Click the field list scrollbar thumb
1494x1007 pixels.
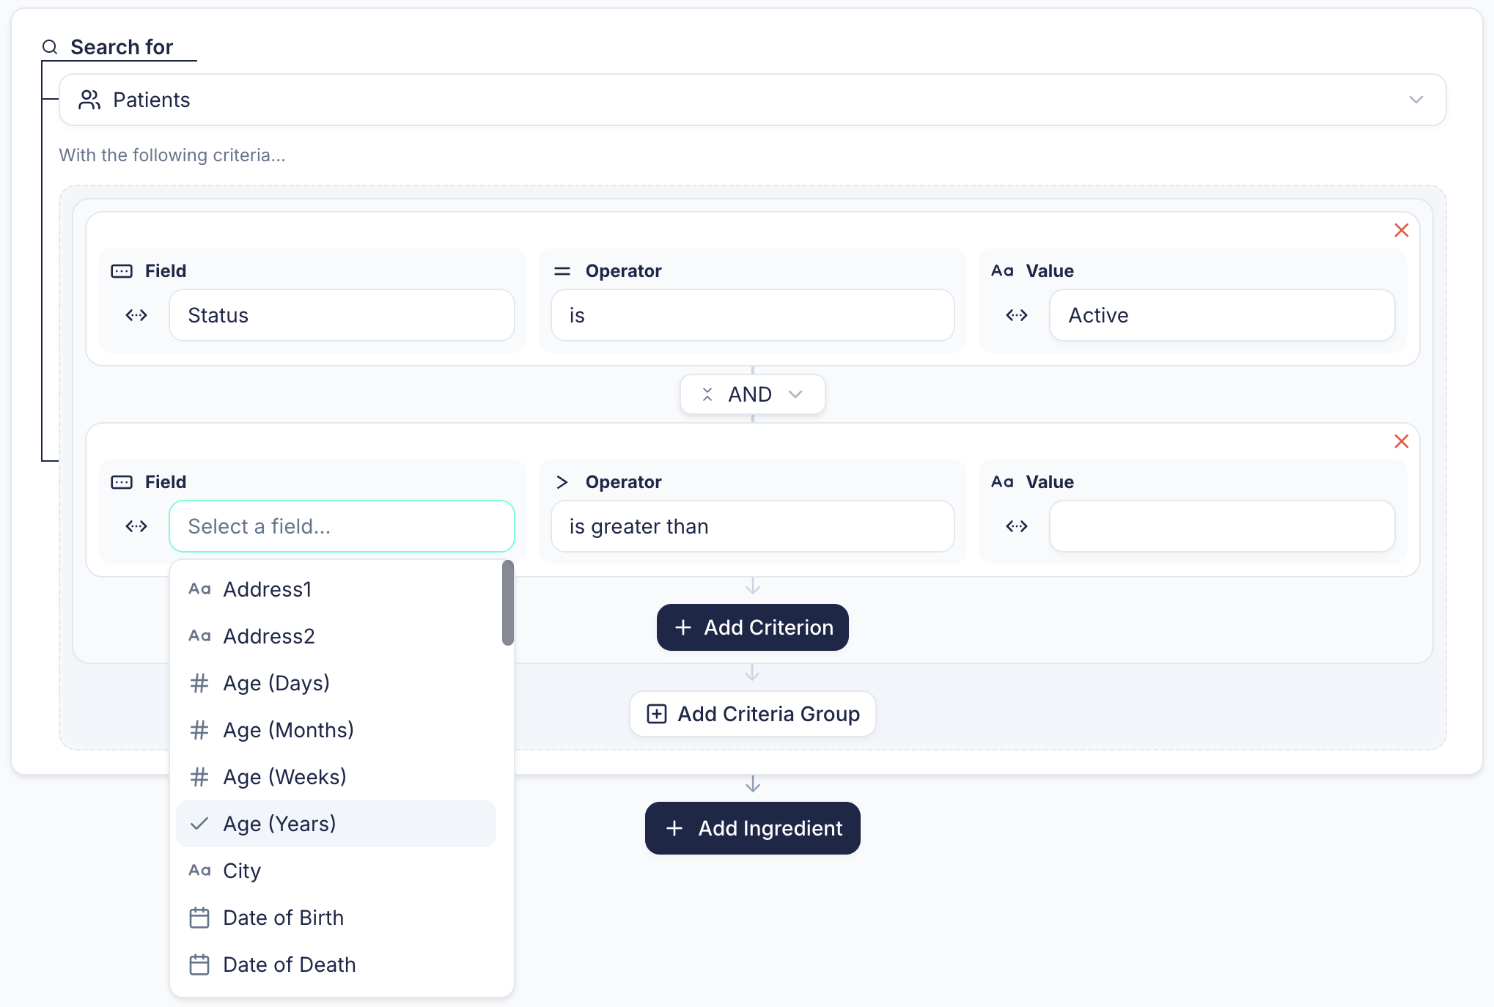pyautogui.click(x=507, y=602)
